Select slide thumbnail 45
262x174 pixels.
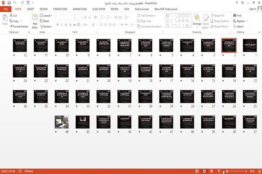[83, 122]
